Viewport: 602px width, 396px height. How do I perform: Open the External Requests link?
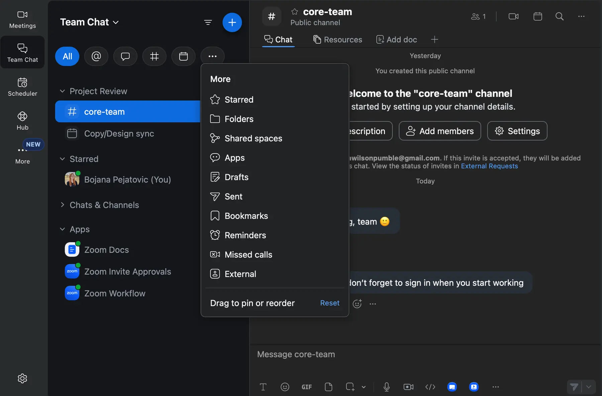pyautogui.click(x=489, y=166)
